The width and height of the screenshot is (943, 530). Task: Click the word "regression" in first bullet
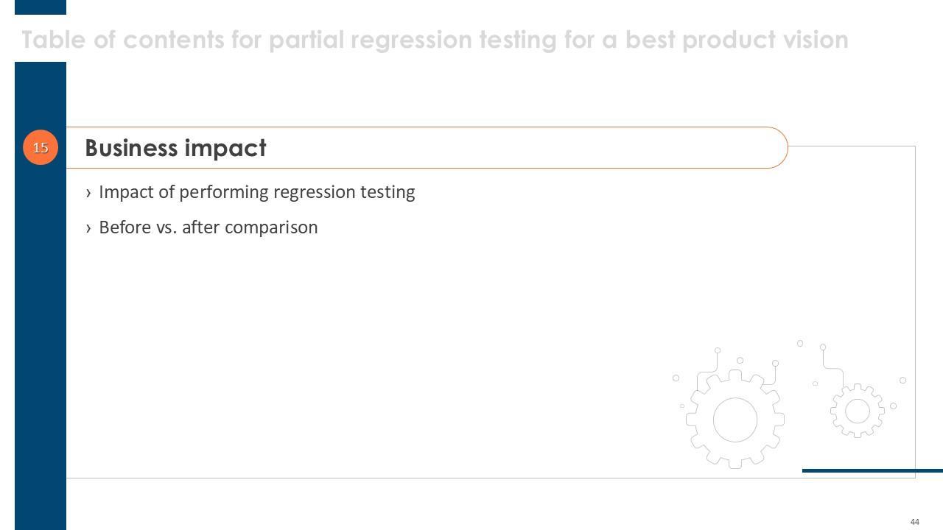pyautogui.click(x=314, y=192)
